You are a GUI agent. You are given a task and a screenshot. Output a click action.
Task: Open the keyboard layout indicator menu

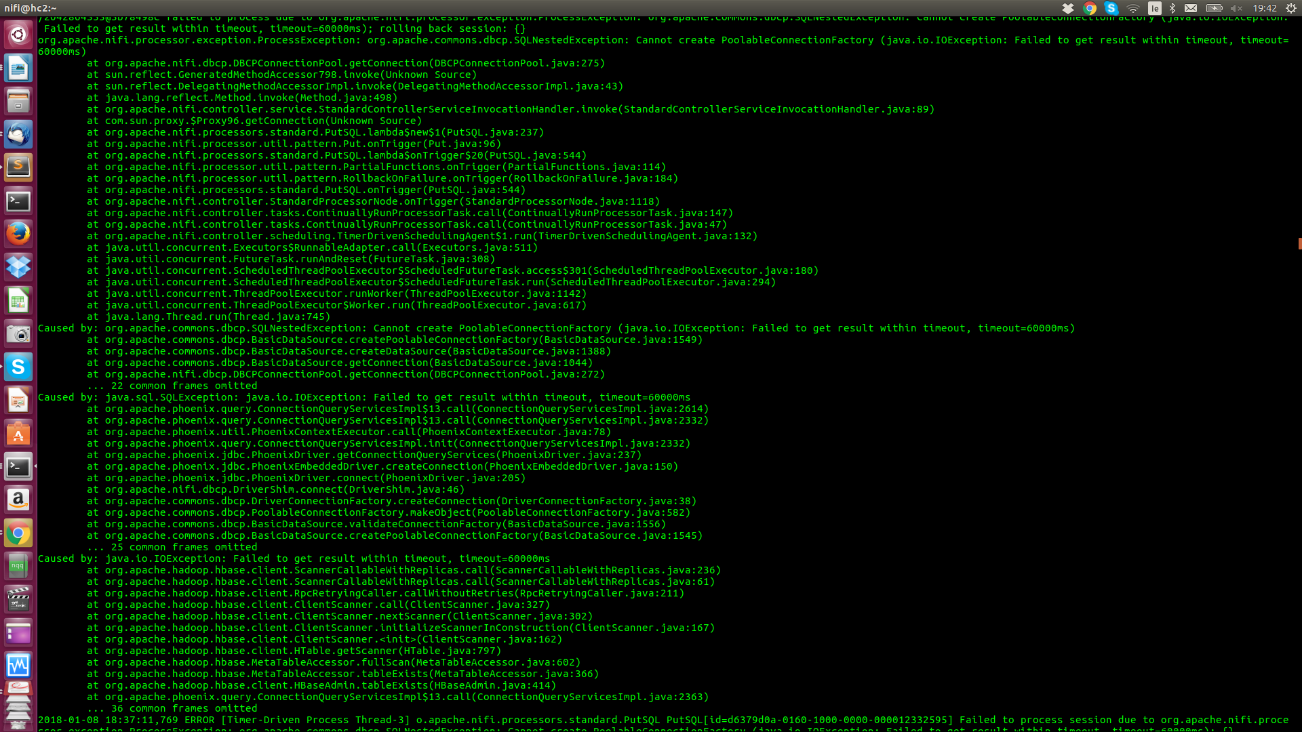tap(1154, 8)
